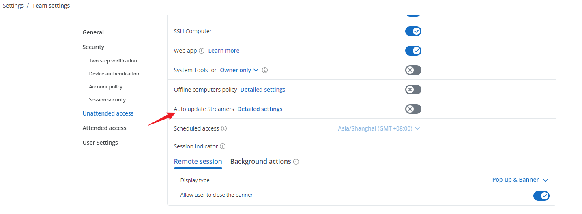The image size is (582, 214).
Task: Toggle the SSH Computer switch off
Action: point(413,31)
